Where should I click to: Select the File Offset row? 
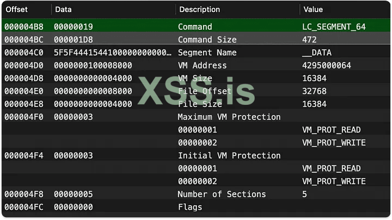tap(205, 91)
